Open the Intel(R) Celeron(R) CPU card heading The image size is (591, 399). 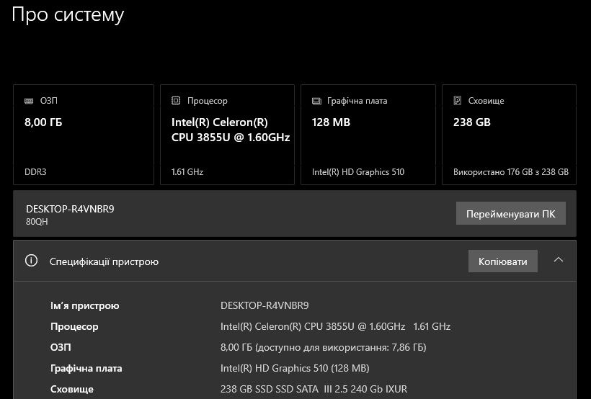[x=231, y=130]
